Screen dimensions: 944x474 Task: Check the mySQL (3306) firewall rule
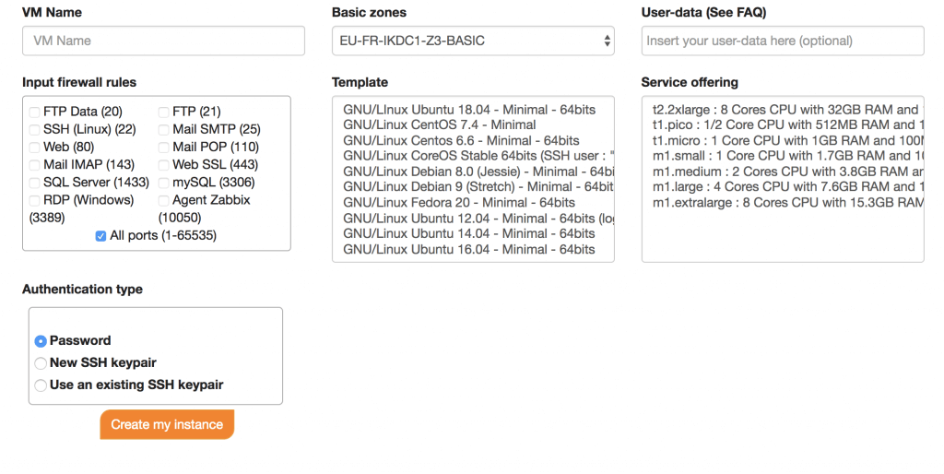coord(164,183)
